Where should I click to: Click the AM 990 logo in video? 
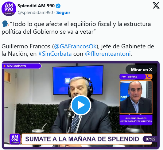pos(15,139)
